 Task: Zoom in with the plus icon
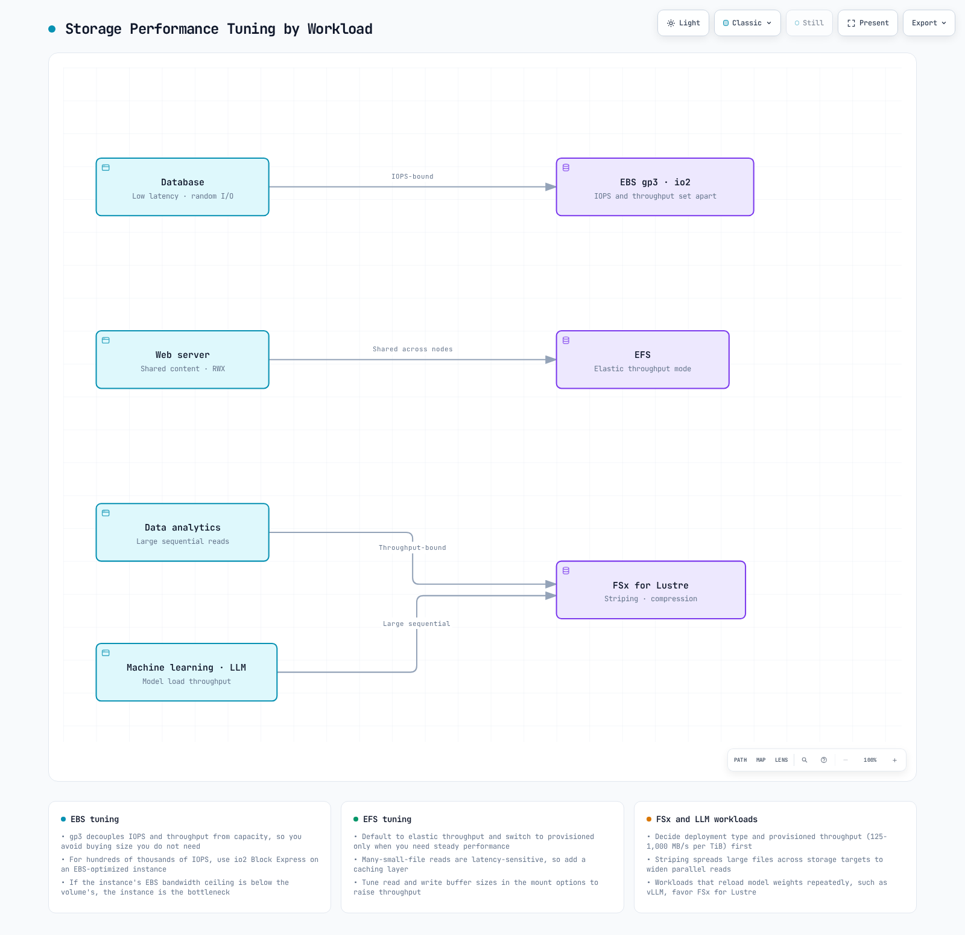pyautogui.click(x=894, y=760)
